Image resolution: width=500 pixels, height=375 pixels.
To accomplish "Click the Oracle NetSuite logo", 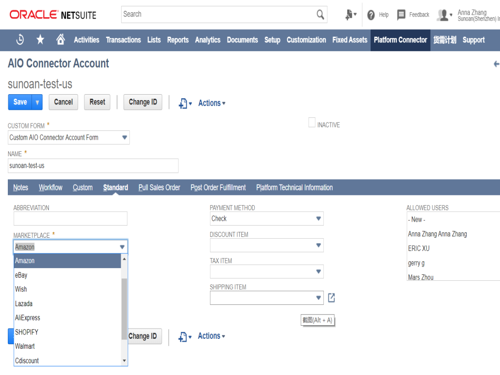I will (53, 15).
